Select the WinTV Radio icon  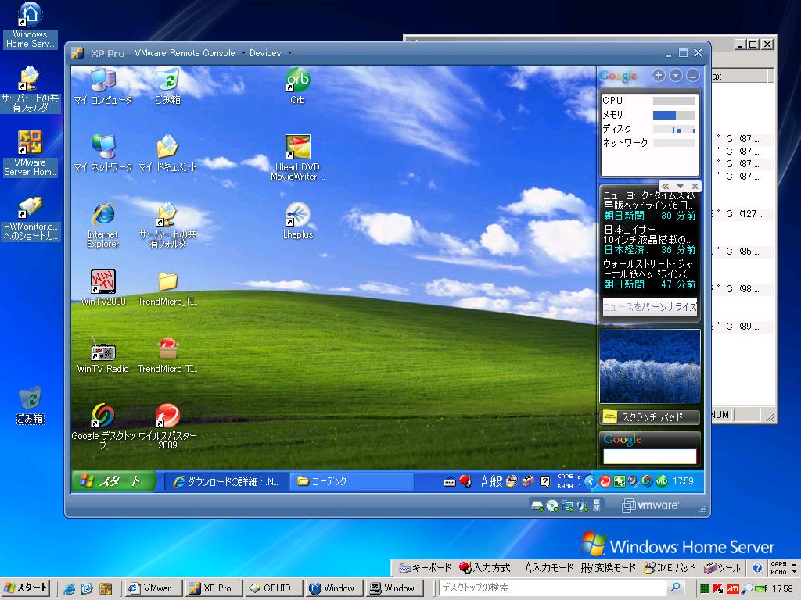(x=102, y=355)
